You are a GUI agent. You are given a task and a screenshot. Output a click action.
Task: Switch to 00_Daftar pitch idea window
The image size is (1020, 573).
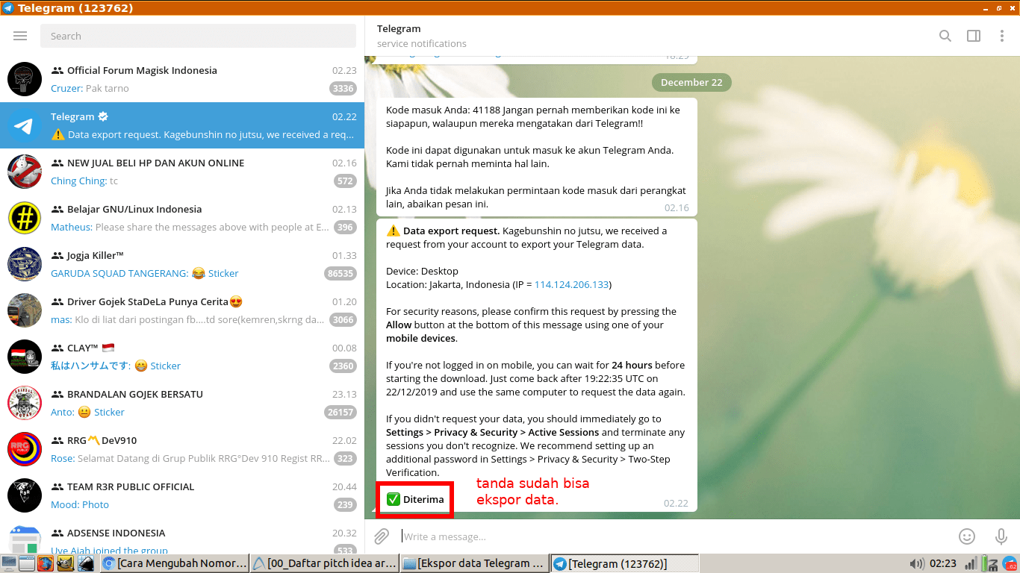click(324, 563)
